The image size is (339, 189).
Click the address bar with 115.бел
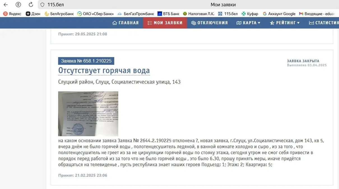point(126,5)
